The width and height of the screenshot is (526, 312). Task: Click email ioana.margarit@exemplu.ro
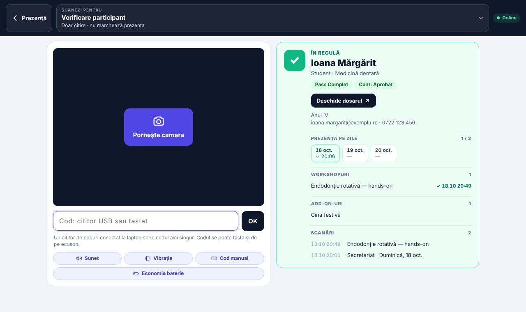coord(344,122)
